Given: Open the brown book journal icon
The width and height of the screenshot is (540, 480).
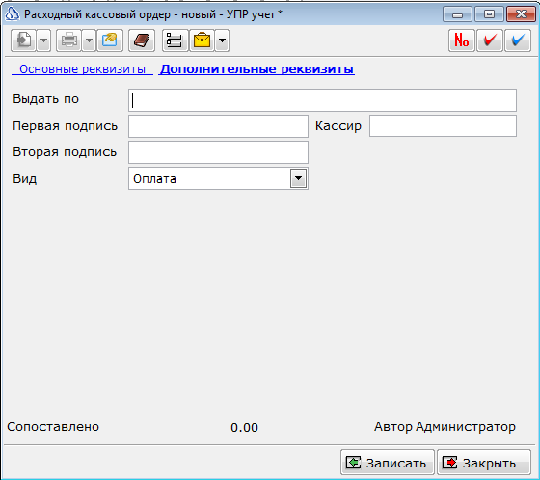Looking at the screenshot, I should click(x=142, y=40).
